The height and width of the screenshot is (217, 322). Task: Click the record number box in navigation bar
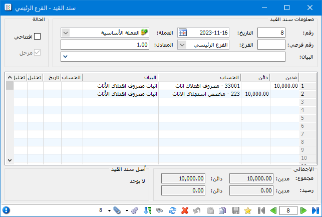(288, 210)
